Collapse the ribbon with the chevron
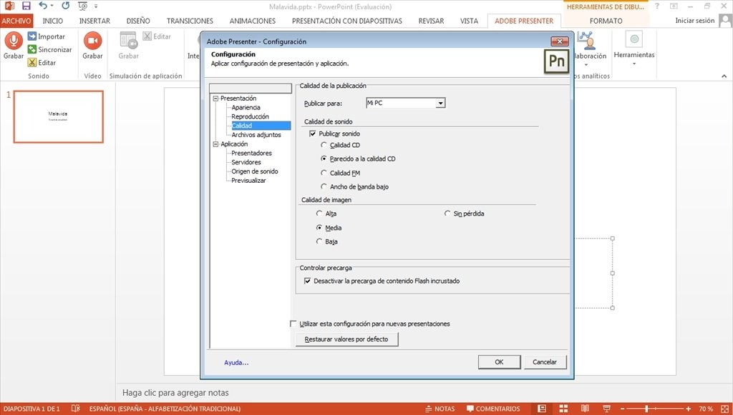 pyautogui.click(x=724, y=76)
